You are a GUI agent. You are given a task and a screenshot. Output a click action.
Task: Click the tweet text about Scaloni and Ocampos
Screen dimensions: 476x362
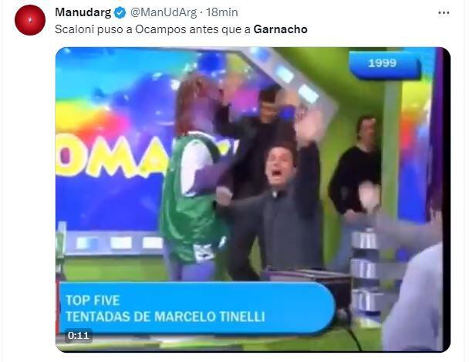pos(181,29)
